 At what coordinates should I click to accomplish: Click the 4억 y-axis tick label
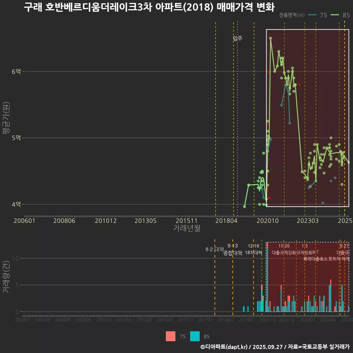pos(16,204)
